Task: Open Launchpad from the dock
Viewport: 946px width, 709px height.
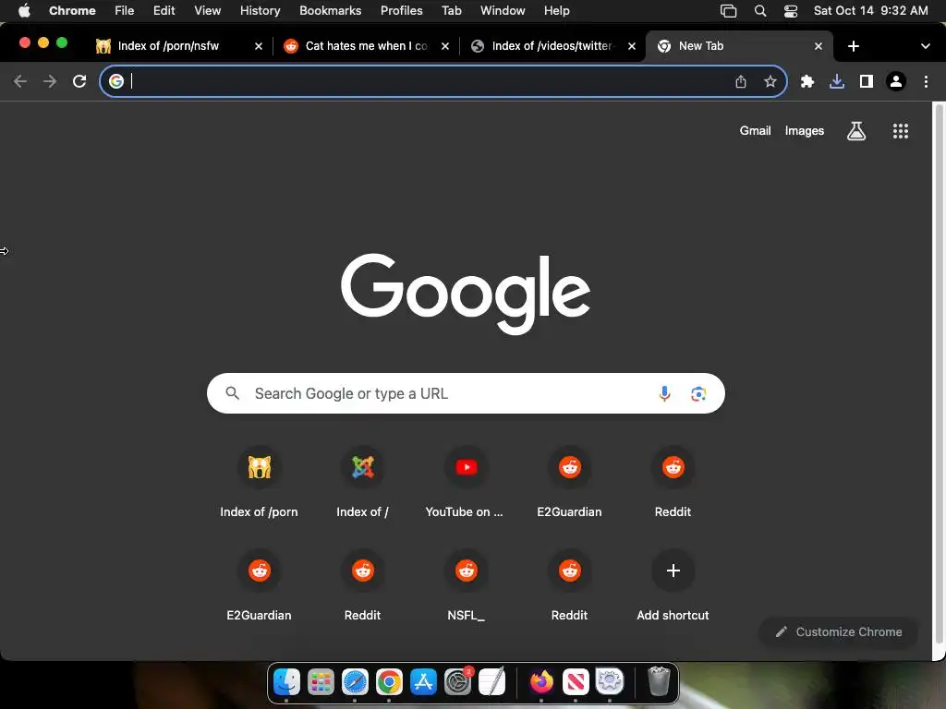Action: point(321,682)
